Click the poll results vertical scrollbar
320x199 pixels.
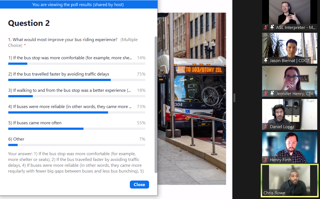click(156, 105)
